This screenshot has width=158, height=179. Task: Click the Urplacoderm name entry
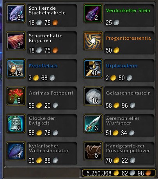click(122, 66)
